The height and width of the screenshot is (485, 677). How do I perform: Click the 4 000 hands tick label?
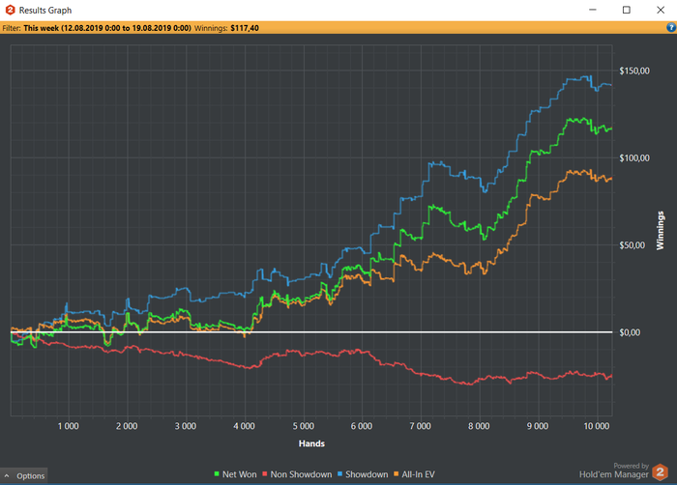point(245,426)
